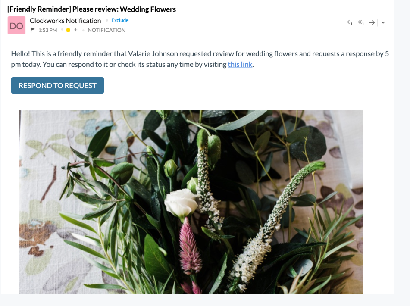Flag this email using the flag icon
This screenshot has height=306, width=410.
click(x=33, y=30)
